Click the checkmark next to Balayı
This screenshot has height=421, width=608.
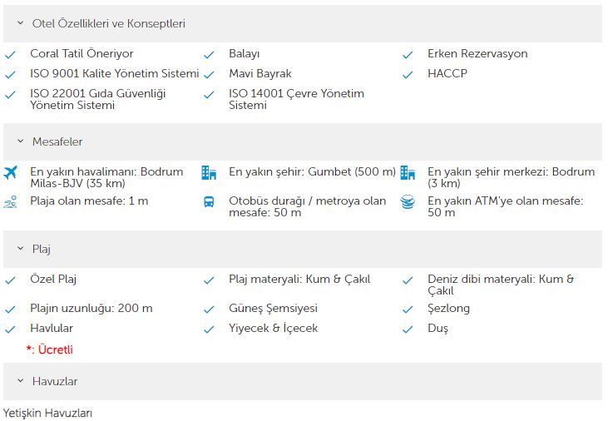pyautogui.click(x=209, y=55)
